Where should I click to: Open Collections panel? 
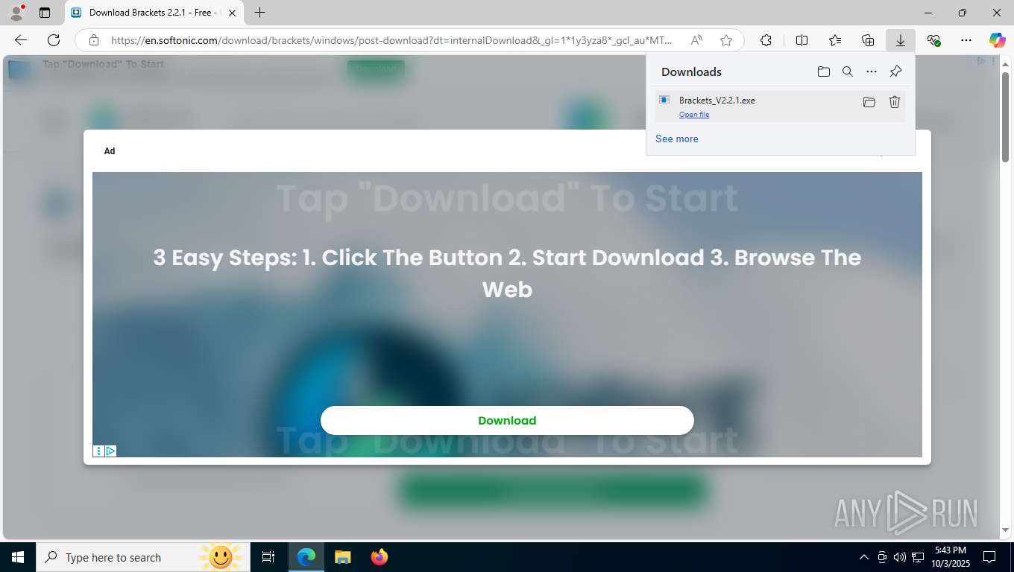pyautogui.click(x=868, y=40)
